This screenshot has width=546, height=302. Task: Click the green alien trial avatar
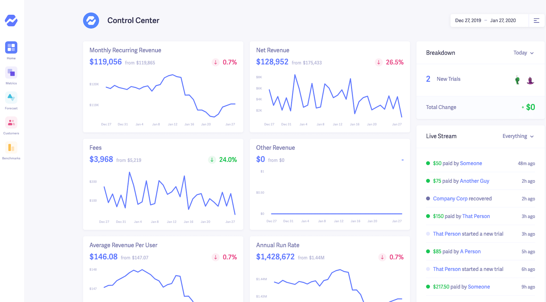click(x=517, y=80)
